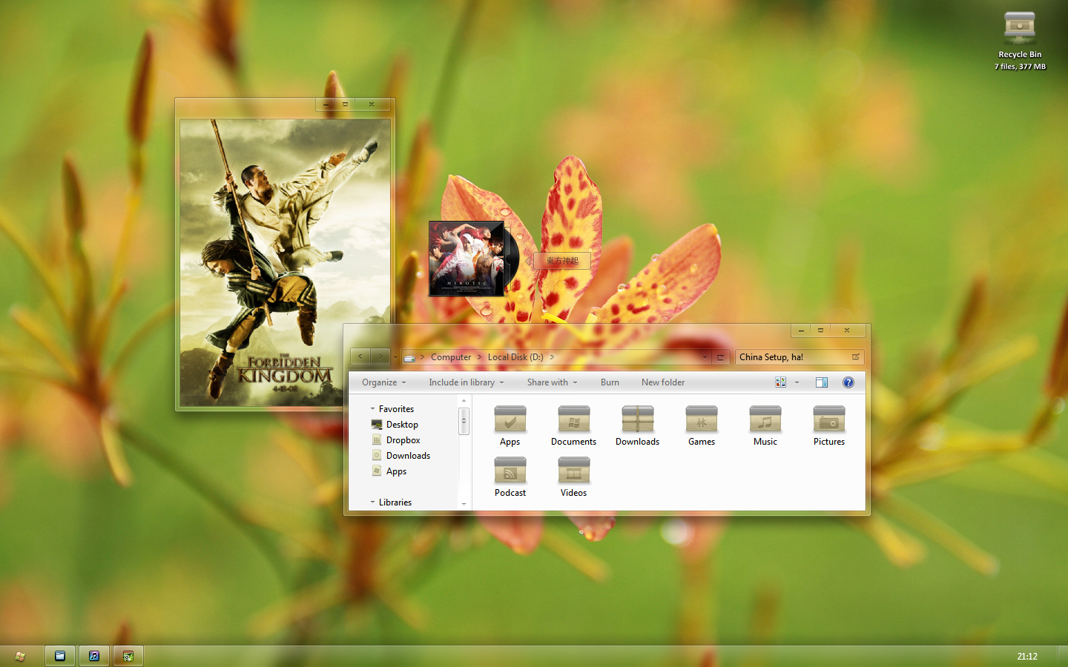1068x667 pixels.
Task: Click the Forbidden Kingdom poster image
Action: (x=286, y=262)
